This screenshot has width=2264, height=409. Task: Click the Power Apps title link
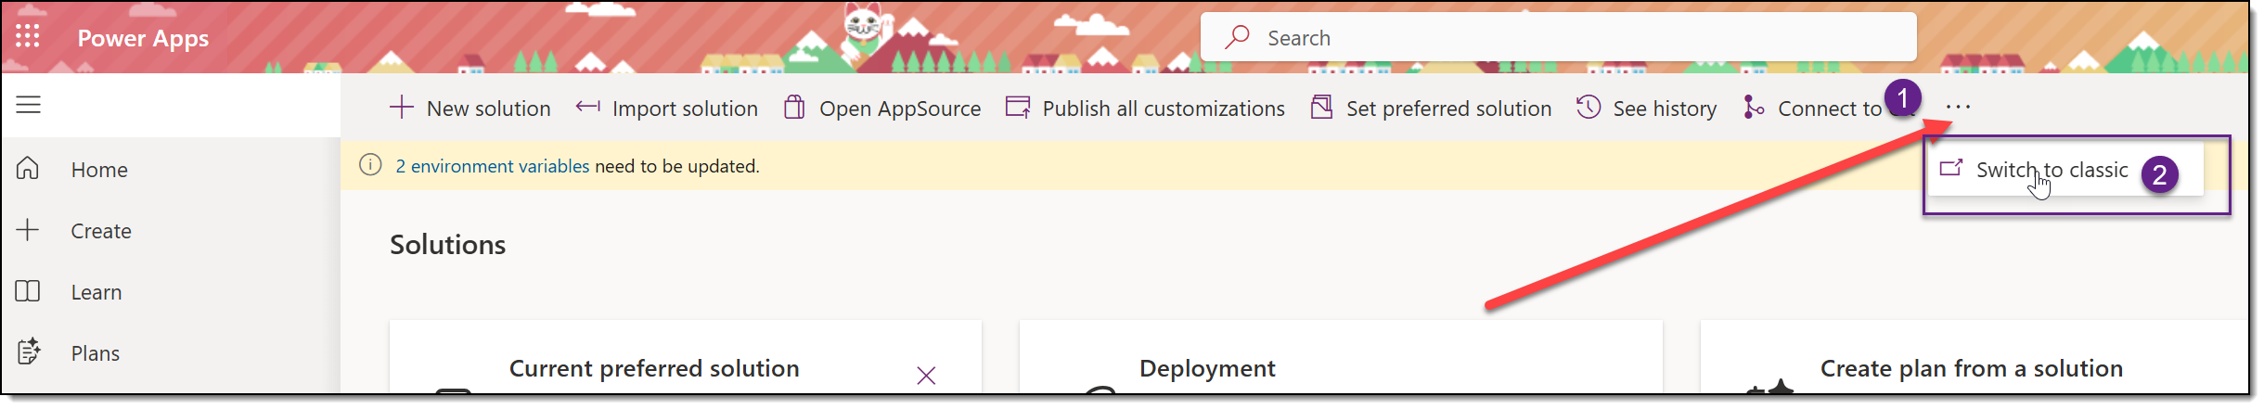(143, 38)
